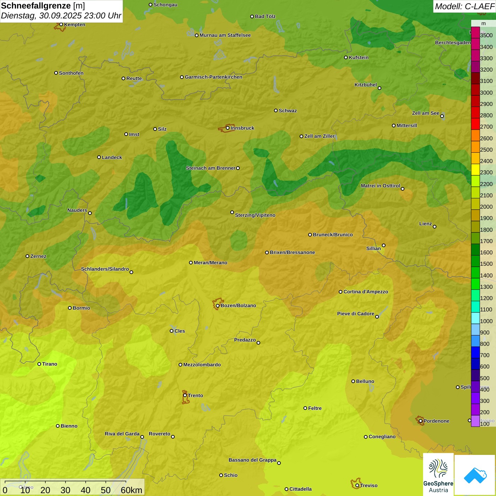Image resolution: width=496 pixels, height=496 pixels.
Task: Select the Treviso city marker
Action: point(357,485)
